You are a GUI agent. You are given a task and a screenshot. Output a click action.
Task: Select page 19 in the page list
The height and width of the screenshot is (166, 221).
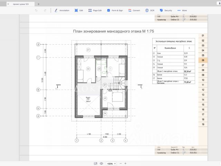(203, 124)
